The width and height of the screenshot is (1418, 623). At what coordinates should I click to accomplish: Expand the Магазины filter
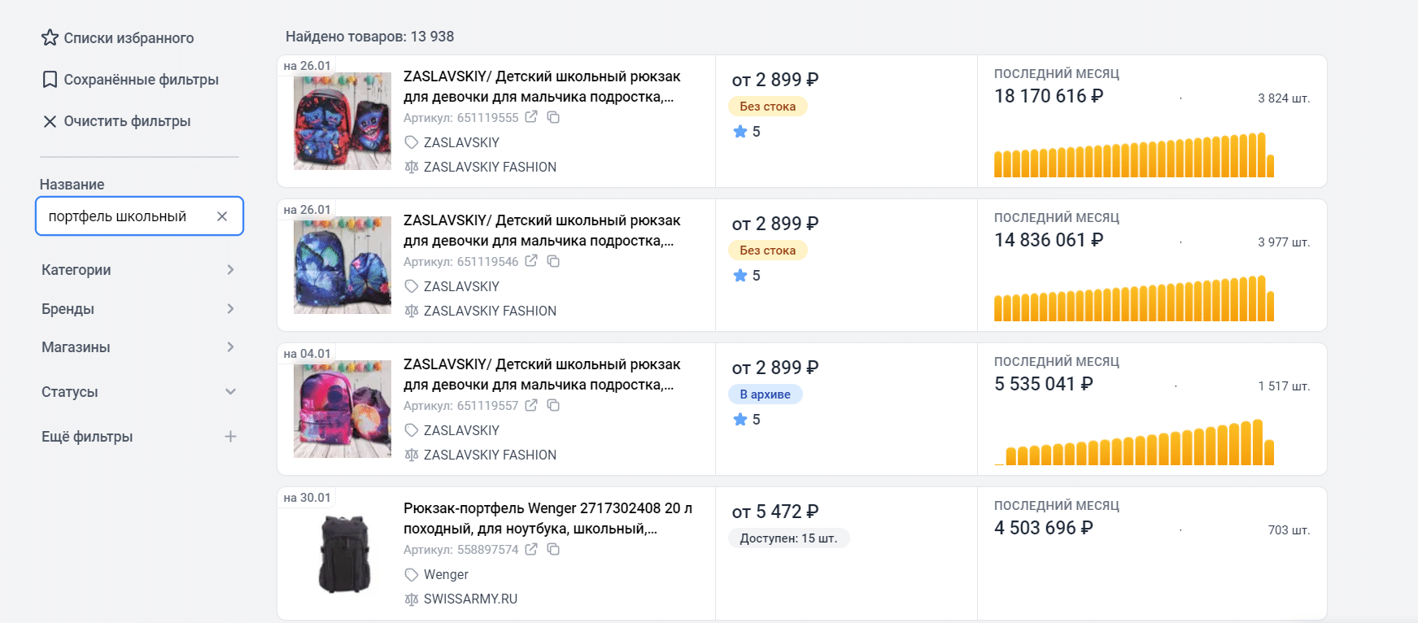[x=139, y=347]
